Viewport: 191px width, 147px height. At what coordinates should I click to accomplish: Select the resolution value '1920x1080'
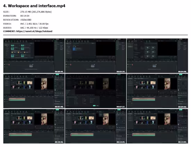pos(26,20)
